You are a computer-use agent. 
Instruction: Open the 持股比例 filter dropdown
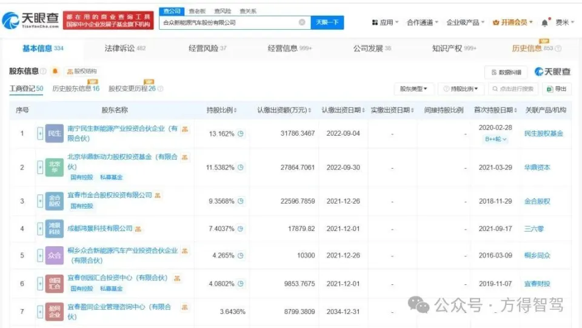click(x=461, y=89)
